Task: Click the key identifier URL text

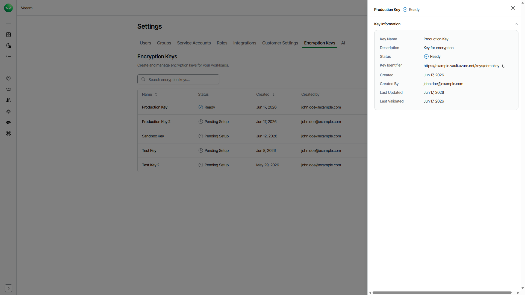Action: (x=461, y=66)
